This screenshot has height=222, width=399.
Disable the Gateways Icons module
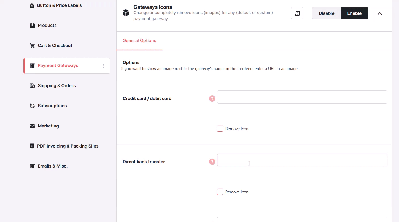point(327,13)
